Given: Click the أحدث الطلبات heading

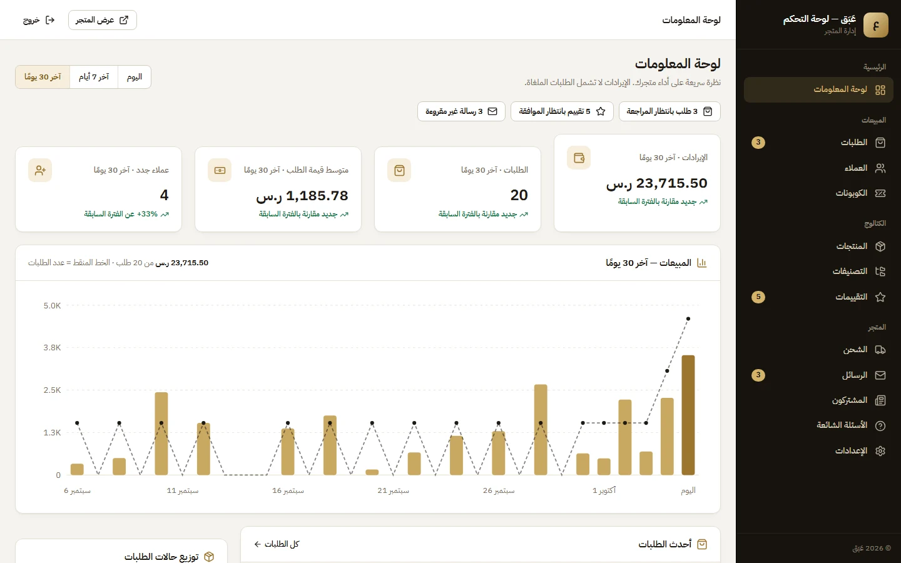Looking at the screenshot, I should (x=665, y=544).
